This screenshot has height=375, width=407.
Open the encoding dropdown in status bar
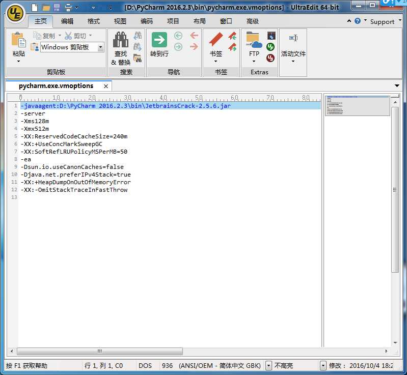point(268,366)
